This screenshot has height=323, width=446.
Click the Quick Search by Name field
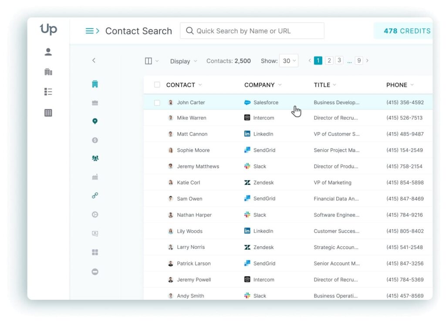252,31
